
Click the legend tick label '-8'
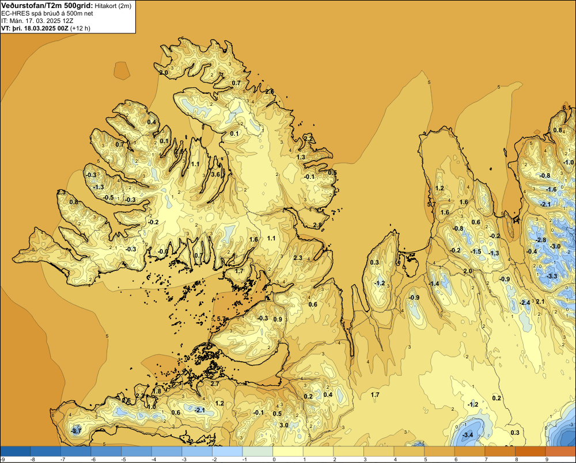32,460
